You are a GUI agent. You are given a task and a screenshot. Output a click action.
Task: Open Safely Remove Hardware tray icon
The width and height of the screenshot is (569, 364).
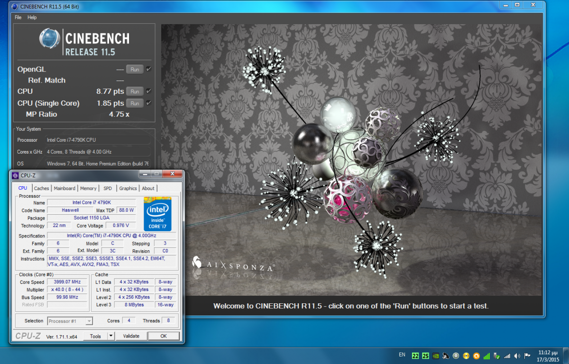tap(496, 355)
